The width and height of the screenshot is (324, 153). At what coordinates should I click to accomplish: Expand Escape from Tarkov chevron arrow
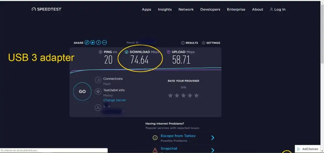coord(213,138)
